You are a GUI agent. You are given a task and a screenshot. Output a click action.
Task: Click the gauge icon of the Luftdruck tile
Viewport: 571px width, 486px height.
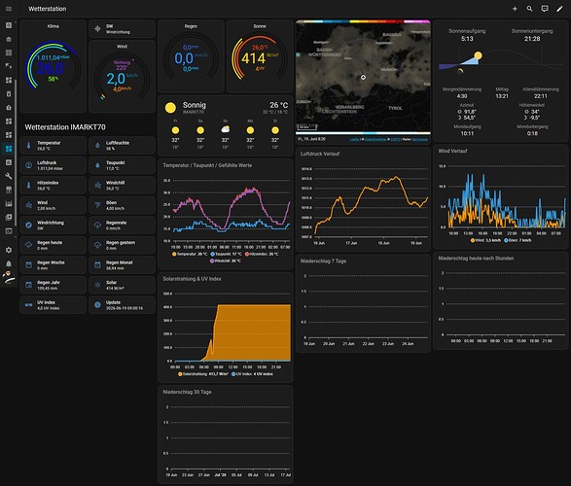coord(29,165)
